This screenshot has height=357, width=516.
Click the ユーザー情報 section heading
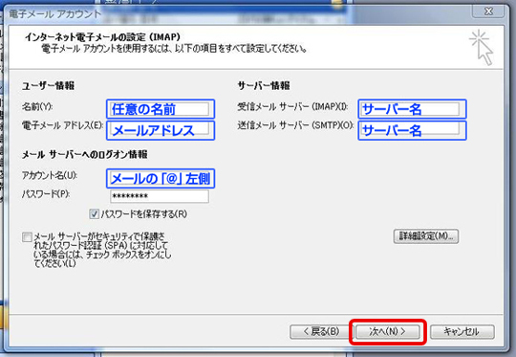[x=48, y=86]
